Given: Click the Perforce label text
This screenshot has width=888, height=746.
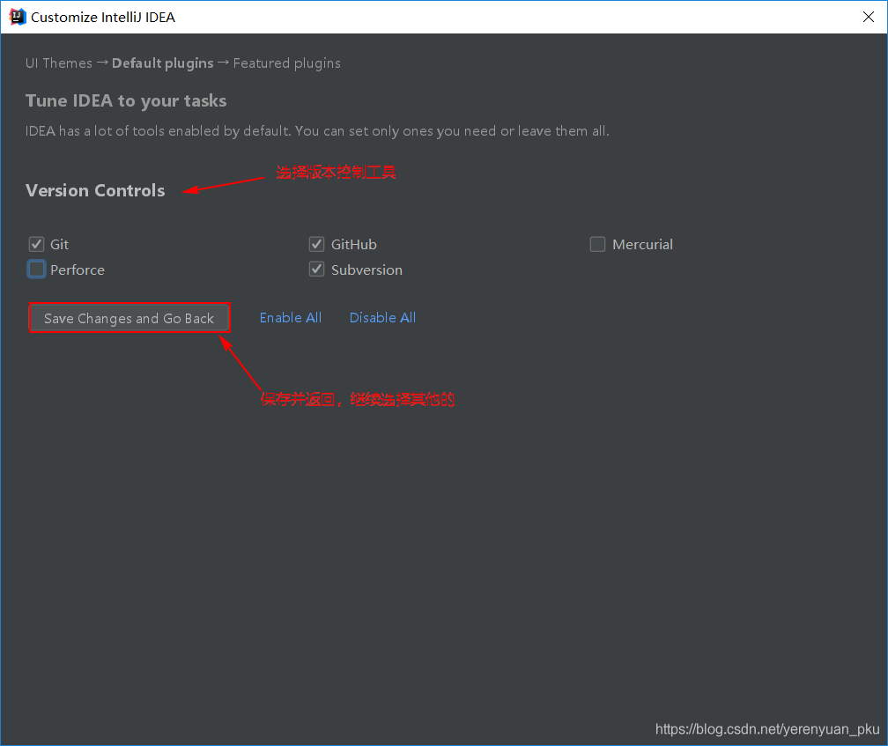Looking at the screenshot, I should 78,270.
